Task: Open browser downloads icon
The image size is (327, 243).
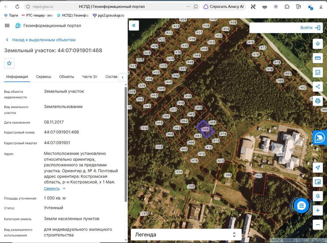Action: (321, 7)
